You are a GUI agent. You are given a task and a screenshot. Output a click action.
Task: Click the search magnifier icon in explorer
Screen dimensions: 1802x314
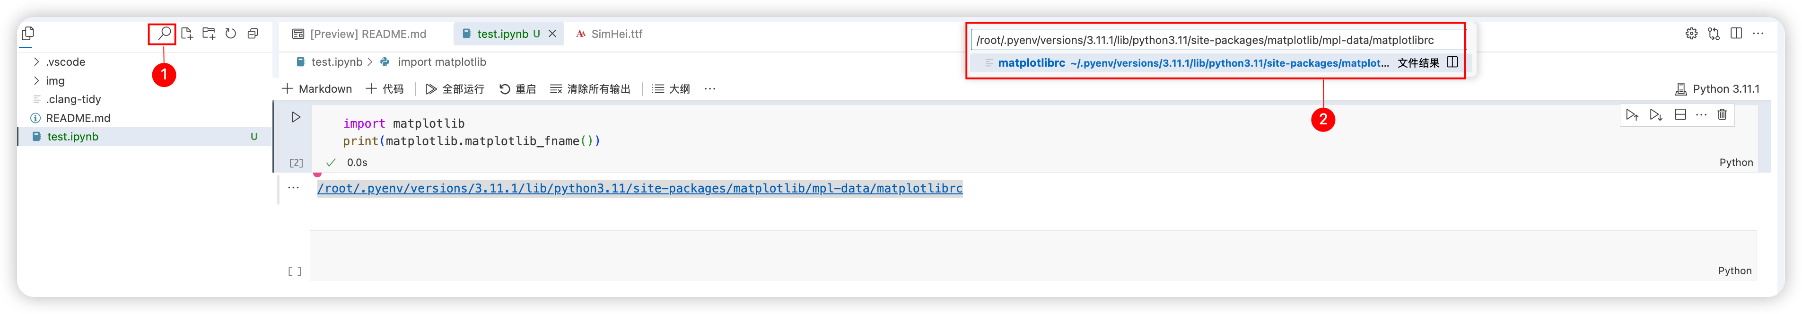163,33
